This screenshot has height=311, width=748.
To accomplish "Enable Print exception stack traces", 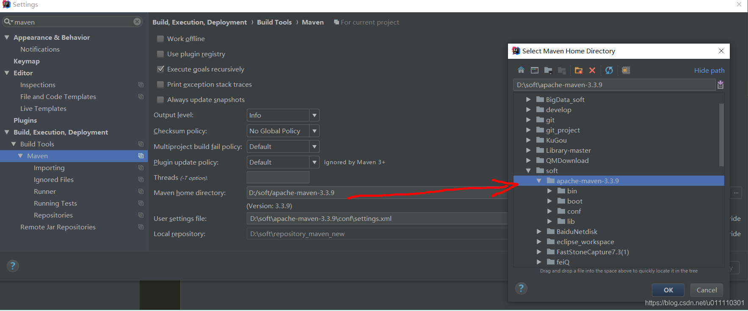I will tap(160, 84).
